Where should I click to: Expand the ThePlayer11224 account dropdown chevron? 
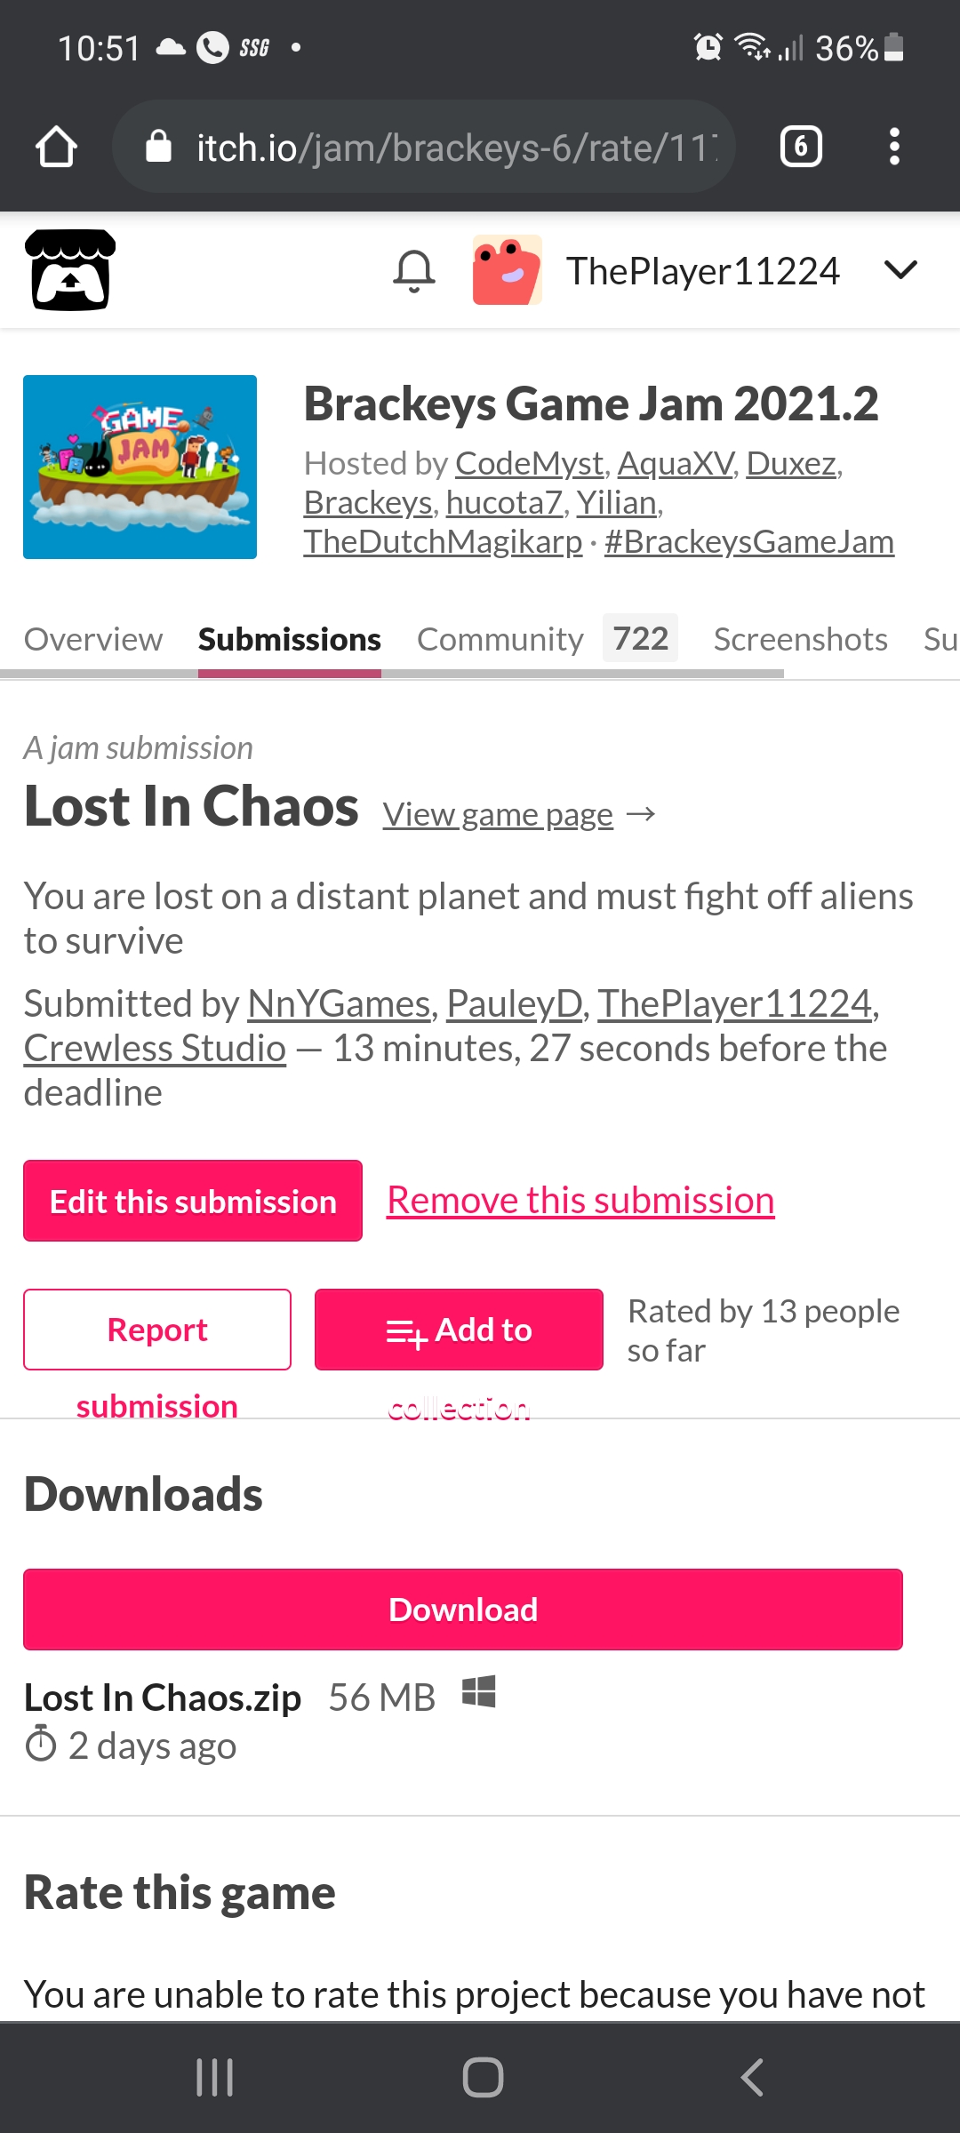(900, 270)
